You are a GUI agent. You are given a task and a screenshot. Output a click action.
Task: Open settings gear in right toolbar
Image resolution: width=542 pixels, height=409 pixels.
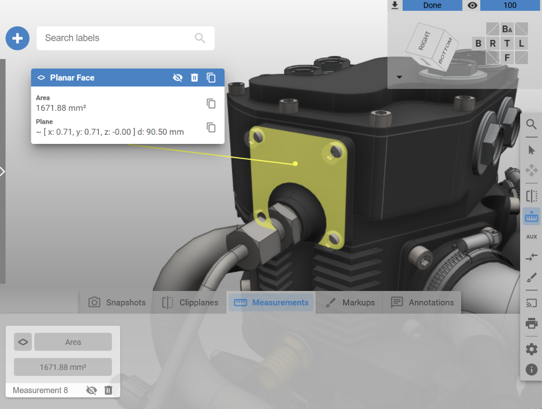[x=531, y=350]
